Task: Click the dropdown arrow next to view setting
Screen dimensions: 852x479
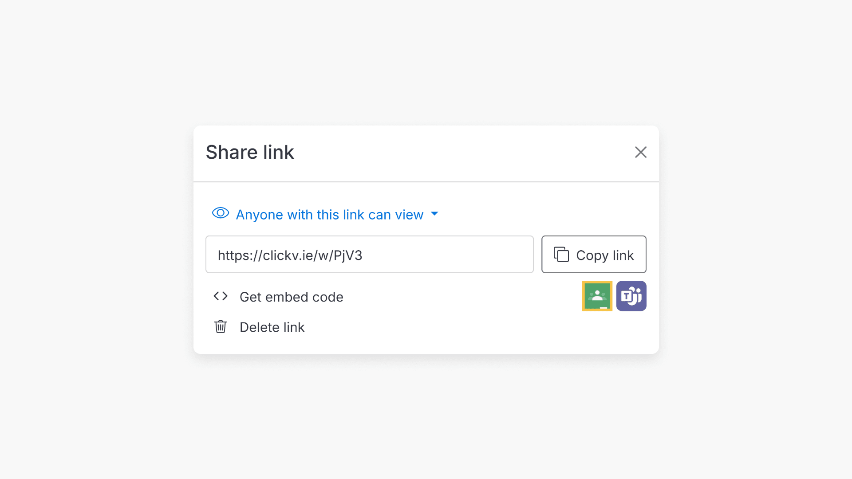Action: pos(434,214)
